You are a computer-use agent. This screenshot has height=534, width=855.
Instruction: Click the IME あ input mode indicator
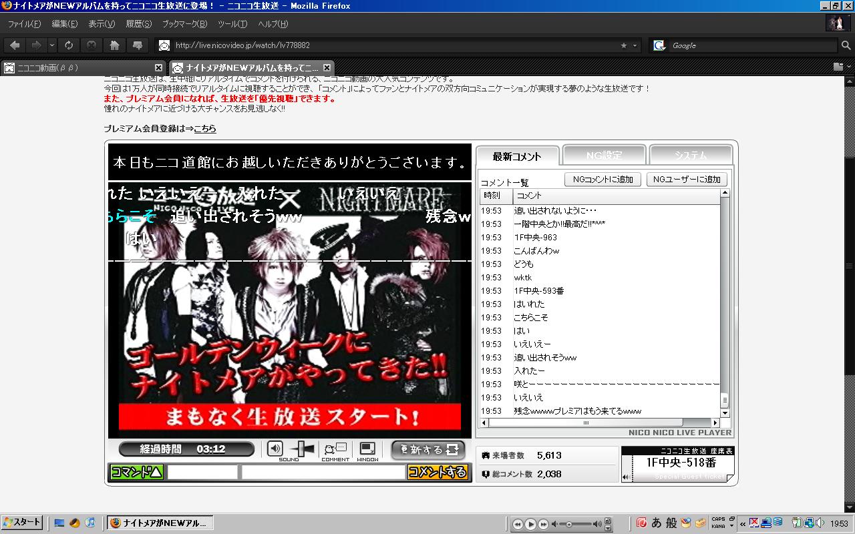(656, 523)
